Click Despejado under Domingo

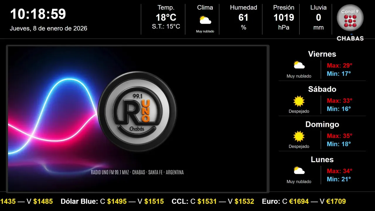[299, 147]
